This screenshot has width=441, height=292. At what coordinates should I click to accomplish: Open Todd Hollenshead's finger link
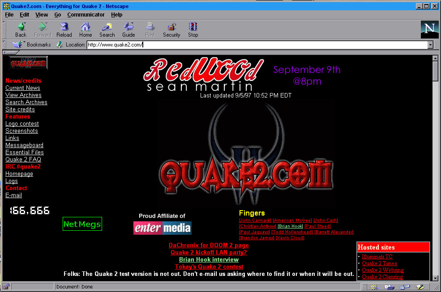click(292, 232)
